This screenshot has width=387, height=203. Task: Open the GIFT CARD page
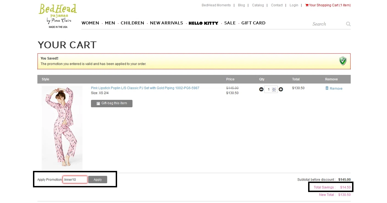pyautogui.click(x=253, y=23)
